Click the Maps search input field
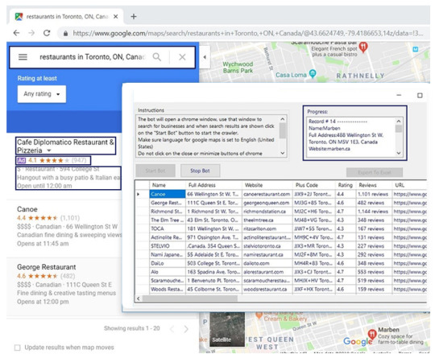435x358 pixels. click(x=93, y=57)
